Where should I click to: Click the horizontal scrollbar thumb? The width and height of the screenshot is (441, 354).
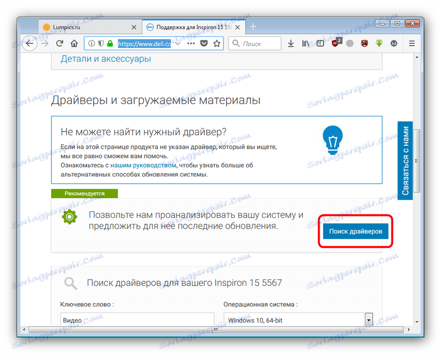point(216,330)
